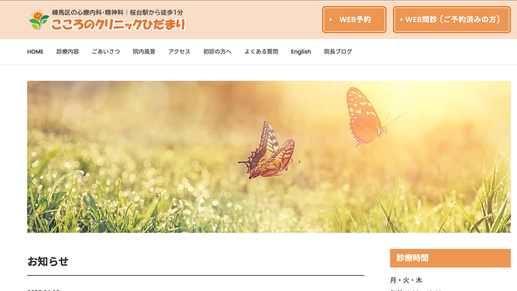517x291 pixels.
Task: Open WEB問診（ご予約済みの方）button
Action: tap(452, 19)
